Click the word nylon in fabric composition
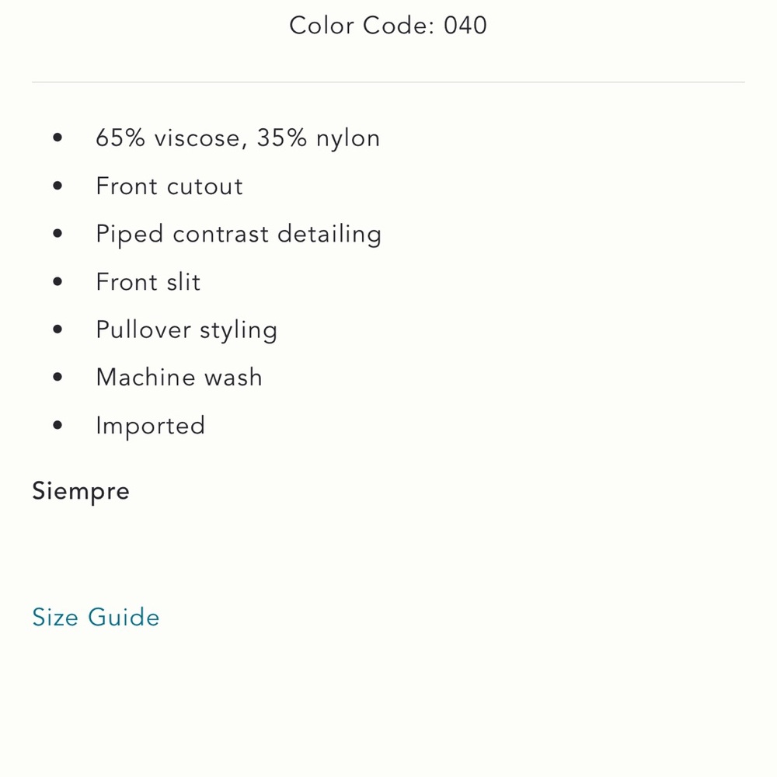 point(348,139)
